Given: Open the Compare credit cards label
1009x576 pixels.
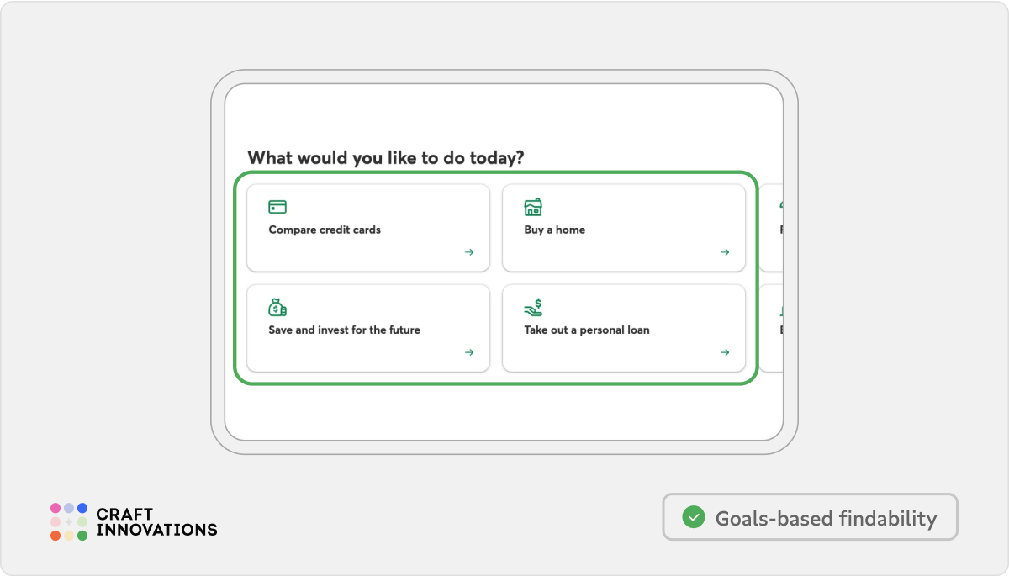Looking at the screenshot, I should [x=325, y=230].
